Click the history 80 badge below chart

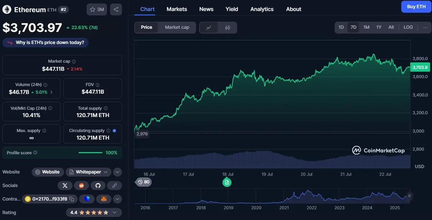click(x=143, y=182)
